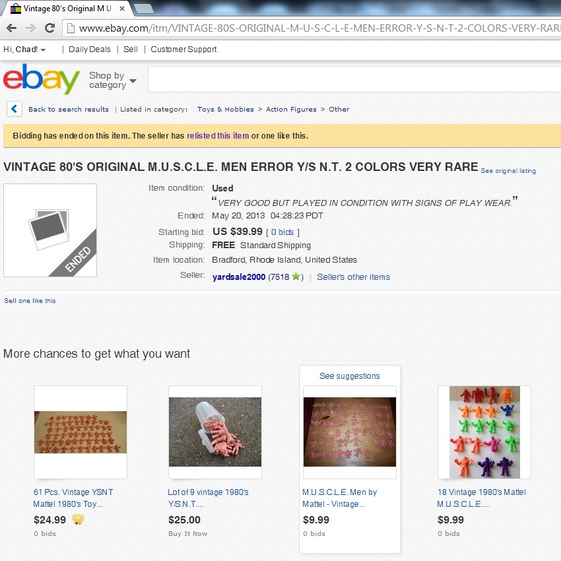
Task: Reload the page with refresh icon
Action: click(x=49, y=28)
